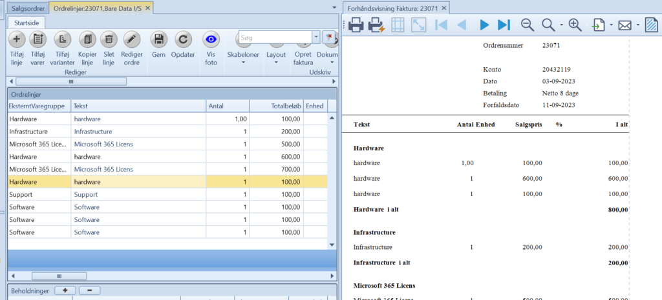Switch to the Salgsordrer tab
The height and width of the screenshot is (300, 662).
(28, 8)
